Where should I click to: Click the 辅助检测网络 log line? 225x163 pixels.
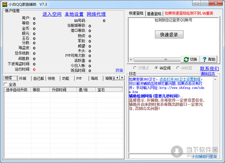pos(156,96)
